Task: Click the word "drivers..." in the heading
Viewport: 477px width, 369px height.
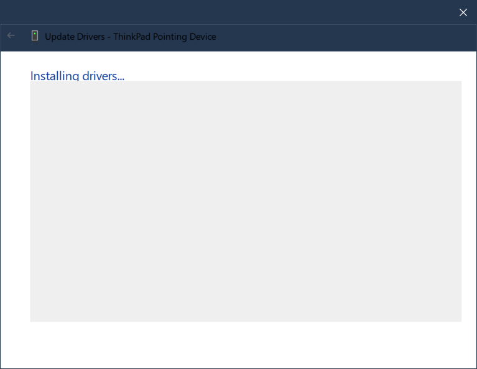Action: coord(103,75)
